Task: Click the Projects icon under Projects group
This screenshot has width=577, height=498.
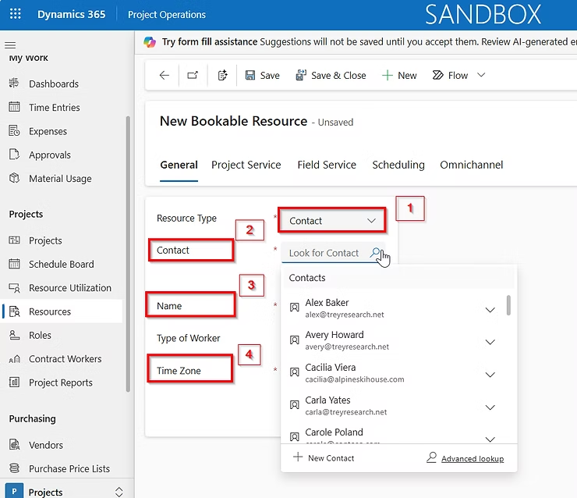Action: (x=14, y=240)
